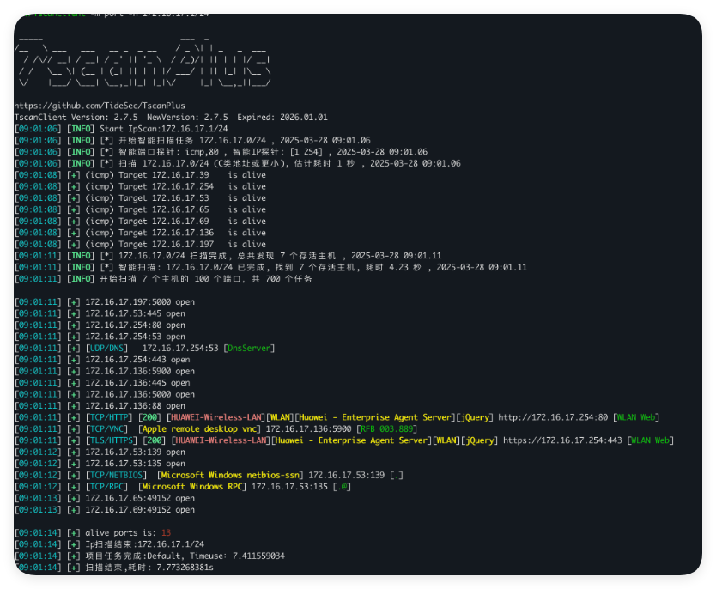716x589 pixels.
Task: Click the 172.16.17.69:49152 open entry
Action: 139,510
